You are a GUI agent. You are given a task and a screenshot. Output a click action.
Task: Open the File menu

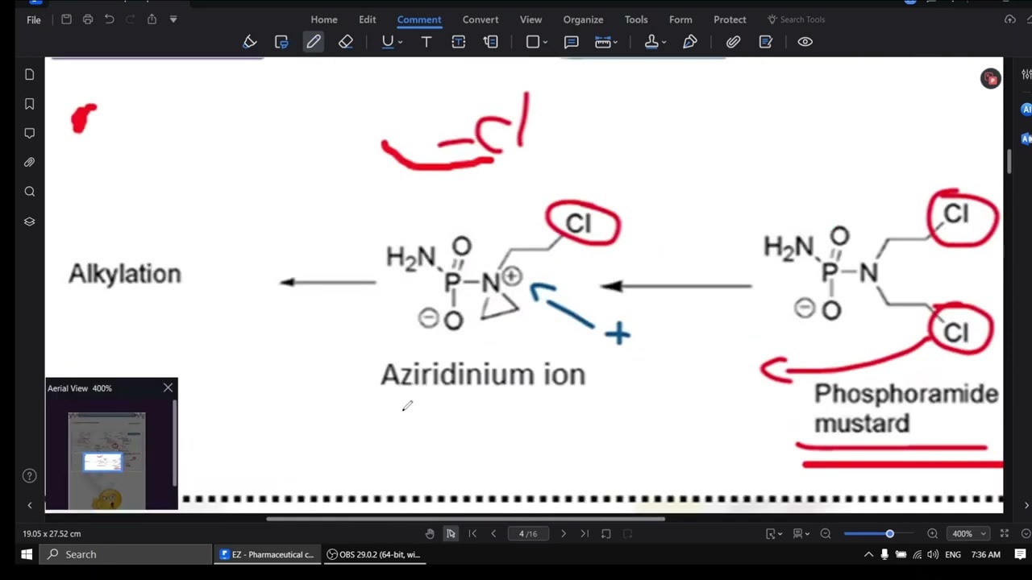(34, 19)
